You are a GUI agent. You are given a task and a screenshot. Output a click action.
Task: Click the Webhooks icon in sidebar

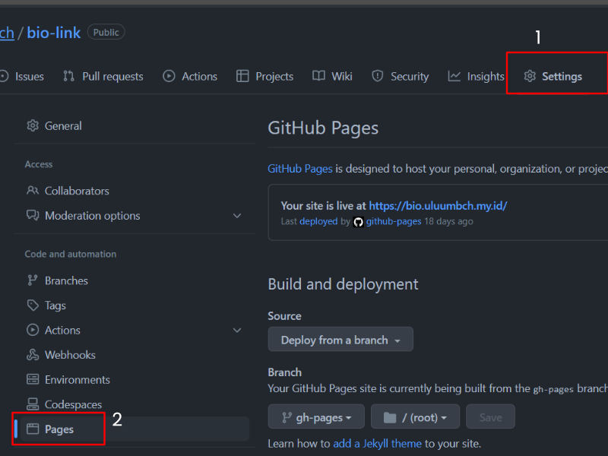33,354
